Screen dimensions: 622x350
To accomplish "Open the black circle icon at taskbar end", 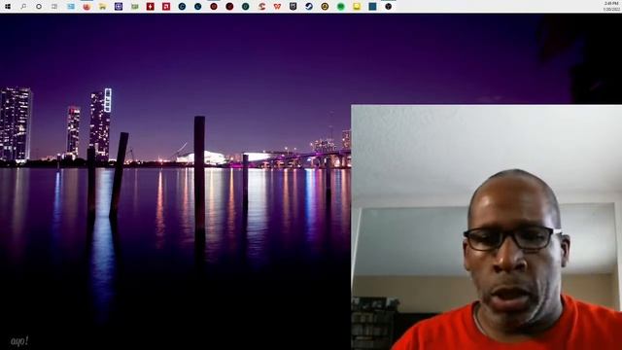I will pos(389,7).
